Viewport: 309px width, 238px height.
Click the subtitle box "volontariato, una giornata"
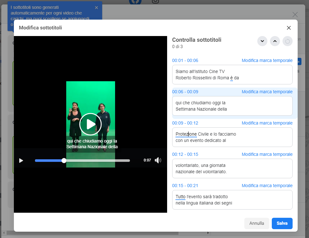pyautogui.click(x=232, y=168)
